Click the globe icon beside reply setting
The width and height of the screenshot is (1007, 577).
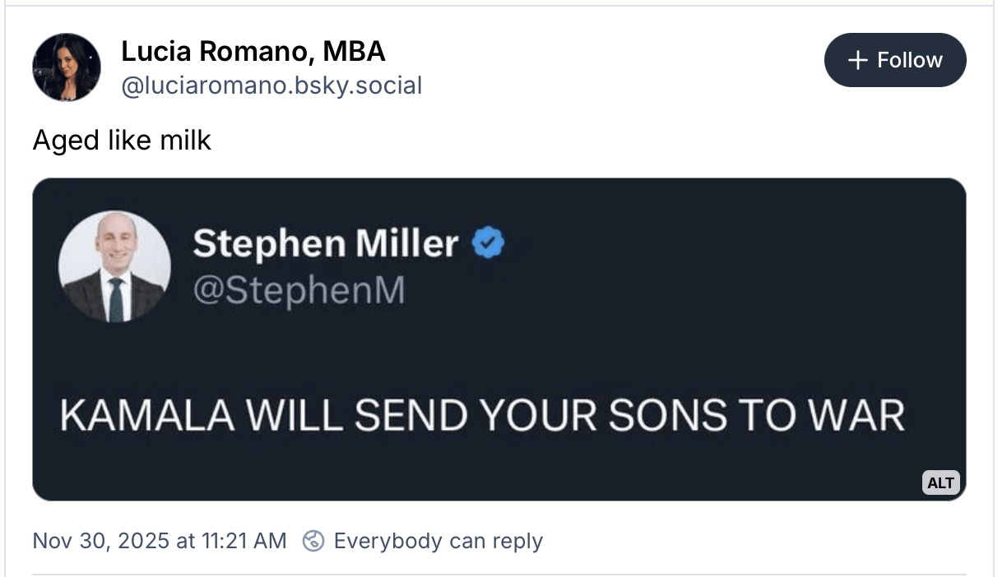(313, 541)
